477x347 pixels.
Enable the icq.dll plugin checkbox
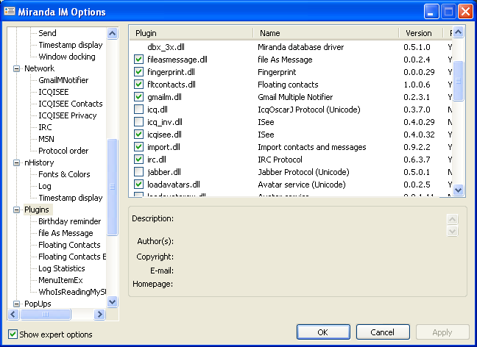coord(139,110)
